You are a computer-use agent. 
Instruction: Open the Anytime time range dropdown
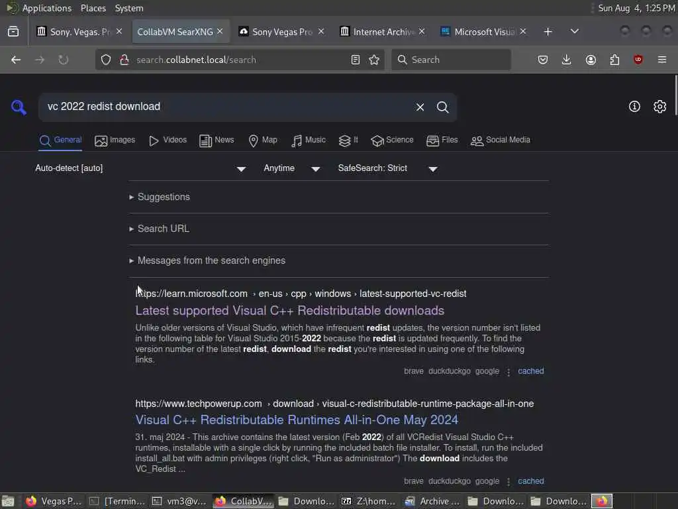292,168
